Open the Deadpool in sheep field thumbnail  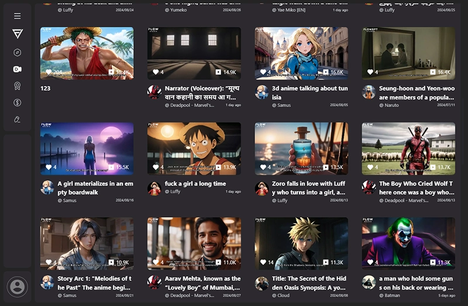tap(408, 149)
